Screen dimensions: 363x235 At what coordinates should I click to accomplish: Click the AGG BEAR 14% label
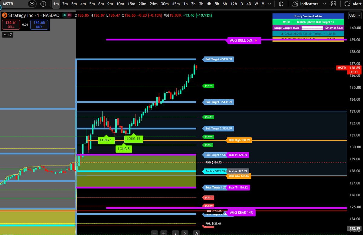[241, 212]
